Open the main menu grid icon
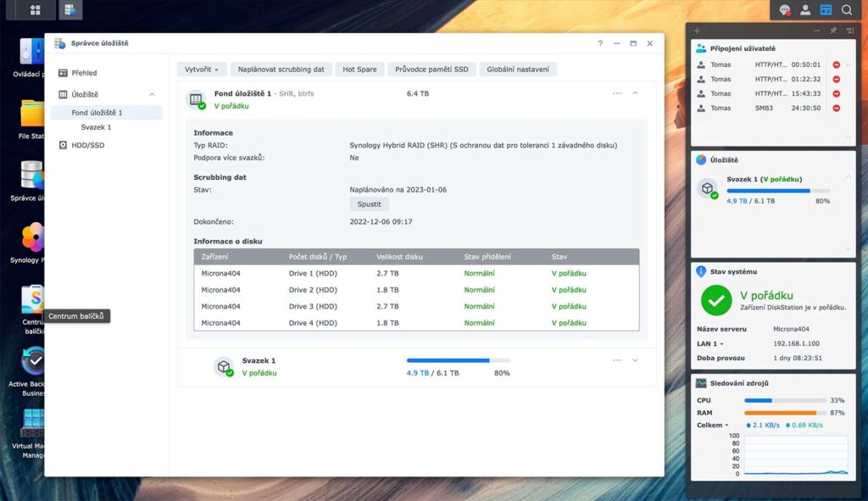 pyautogui.click(x=35, y=10)
